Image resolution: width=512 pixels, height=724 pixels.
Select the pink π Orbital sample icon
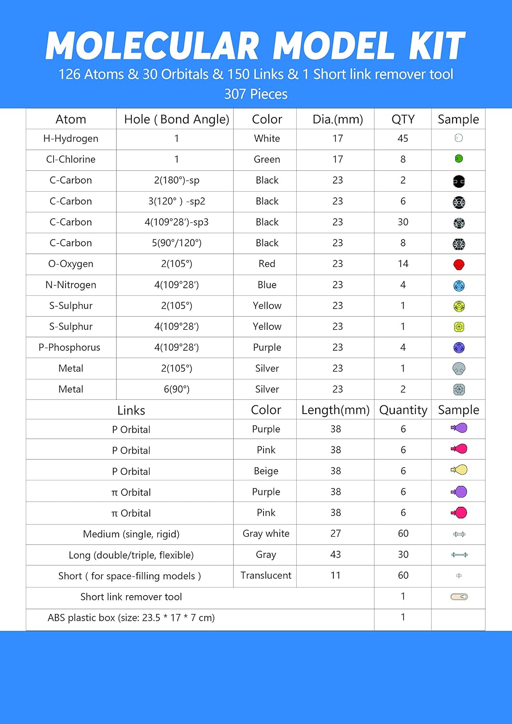tap(459, 513)
